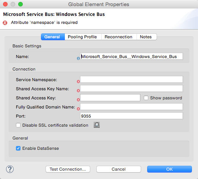
Task: Click the Shared Access Key Name field
Action: 132,88
